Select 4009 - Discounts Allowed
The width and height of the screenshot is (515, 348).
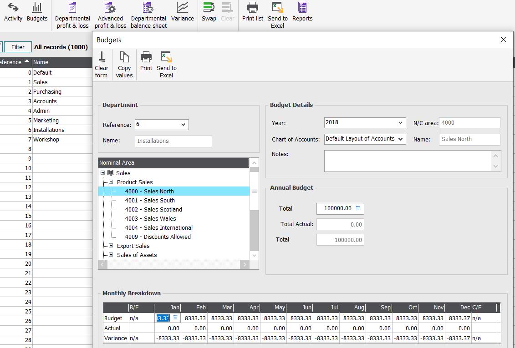[158, 237]
